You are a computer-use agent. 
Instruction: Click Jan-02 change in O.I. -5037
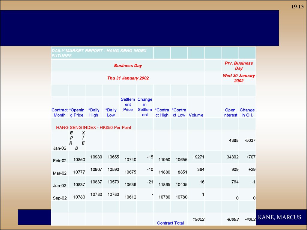pos(250,140)
